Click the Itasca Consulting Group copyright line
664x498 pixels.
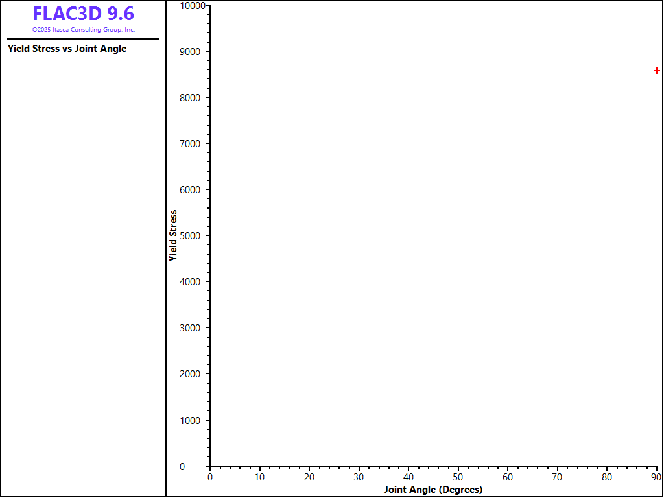[x=83, y=30]
